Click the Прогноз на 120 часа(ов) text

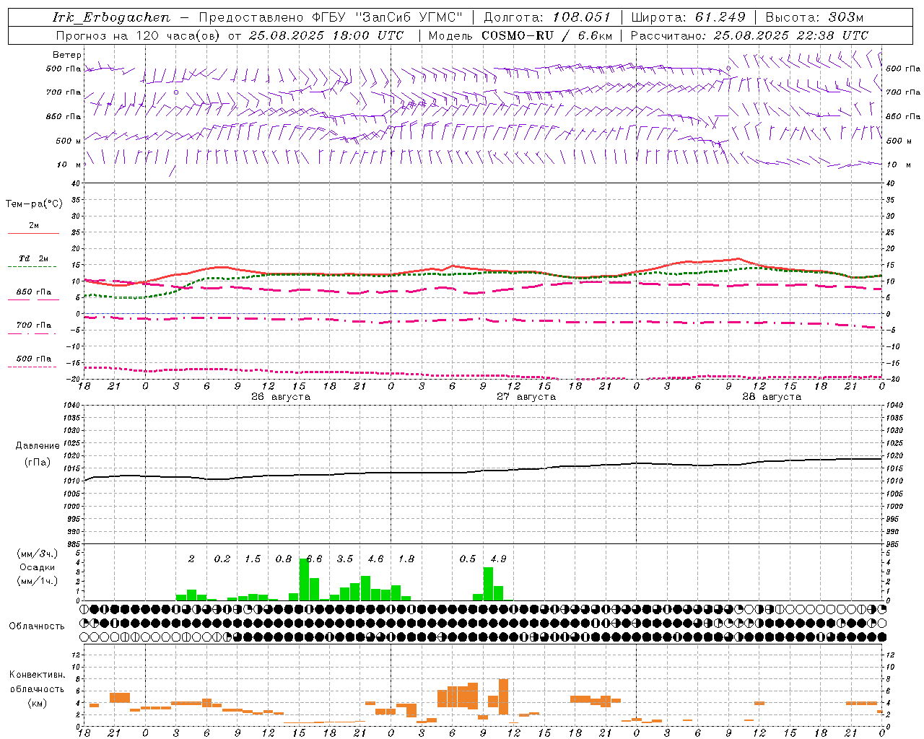pos(139,35)
